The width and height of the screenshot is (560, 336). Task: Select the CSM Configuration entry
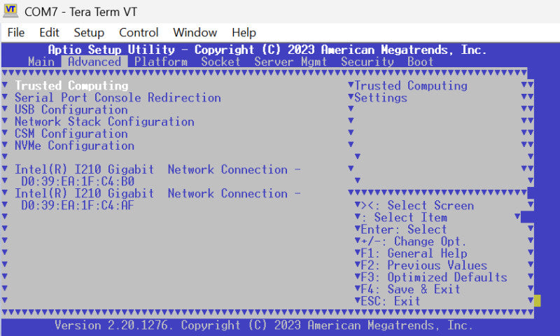[x=71, y=134]
